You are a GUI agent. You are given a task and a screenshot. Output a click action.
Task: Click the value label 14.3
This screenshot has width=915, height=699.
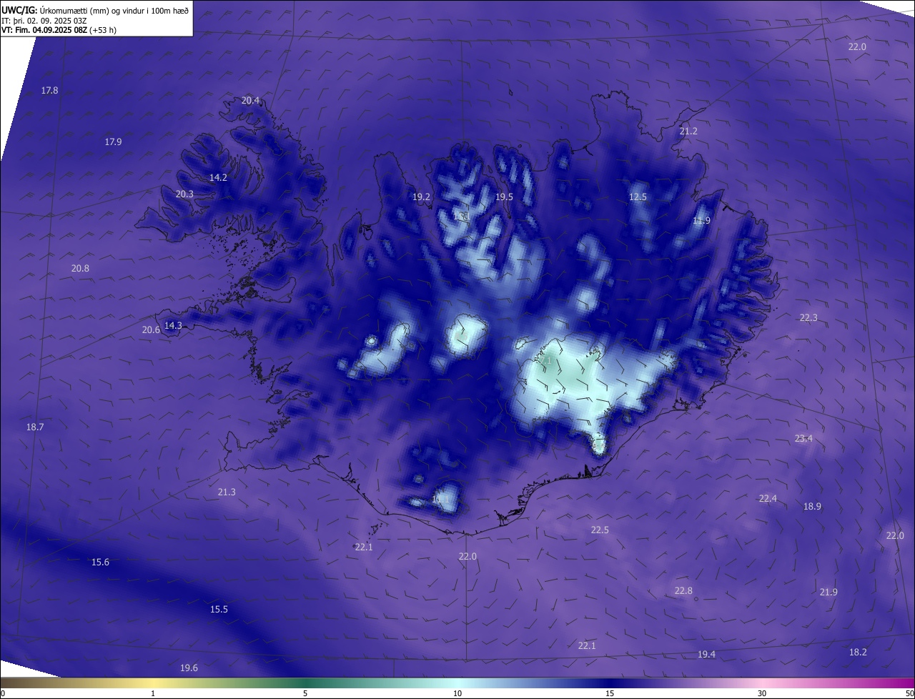[174, 326]
